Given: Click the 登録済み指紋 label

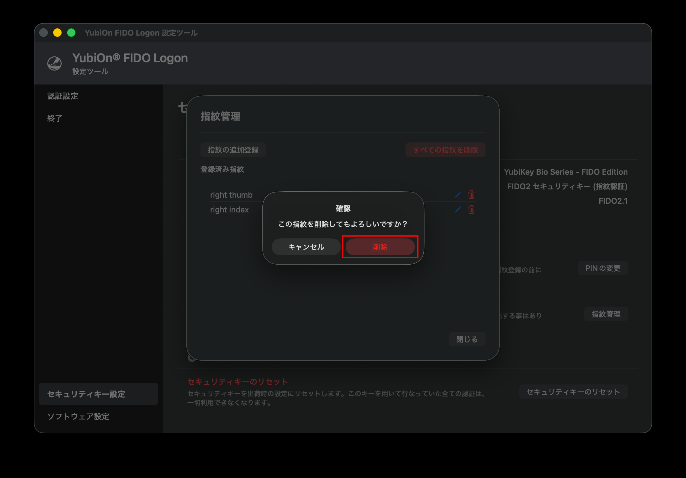Looking at the screenshot, I should pos(222,169).
